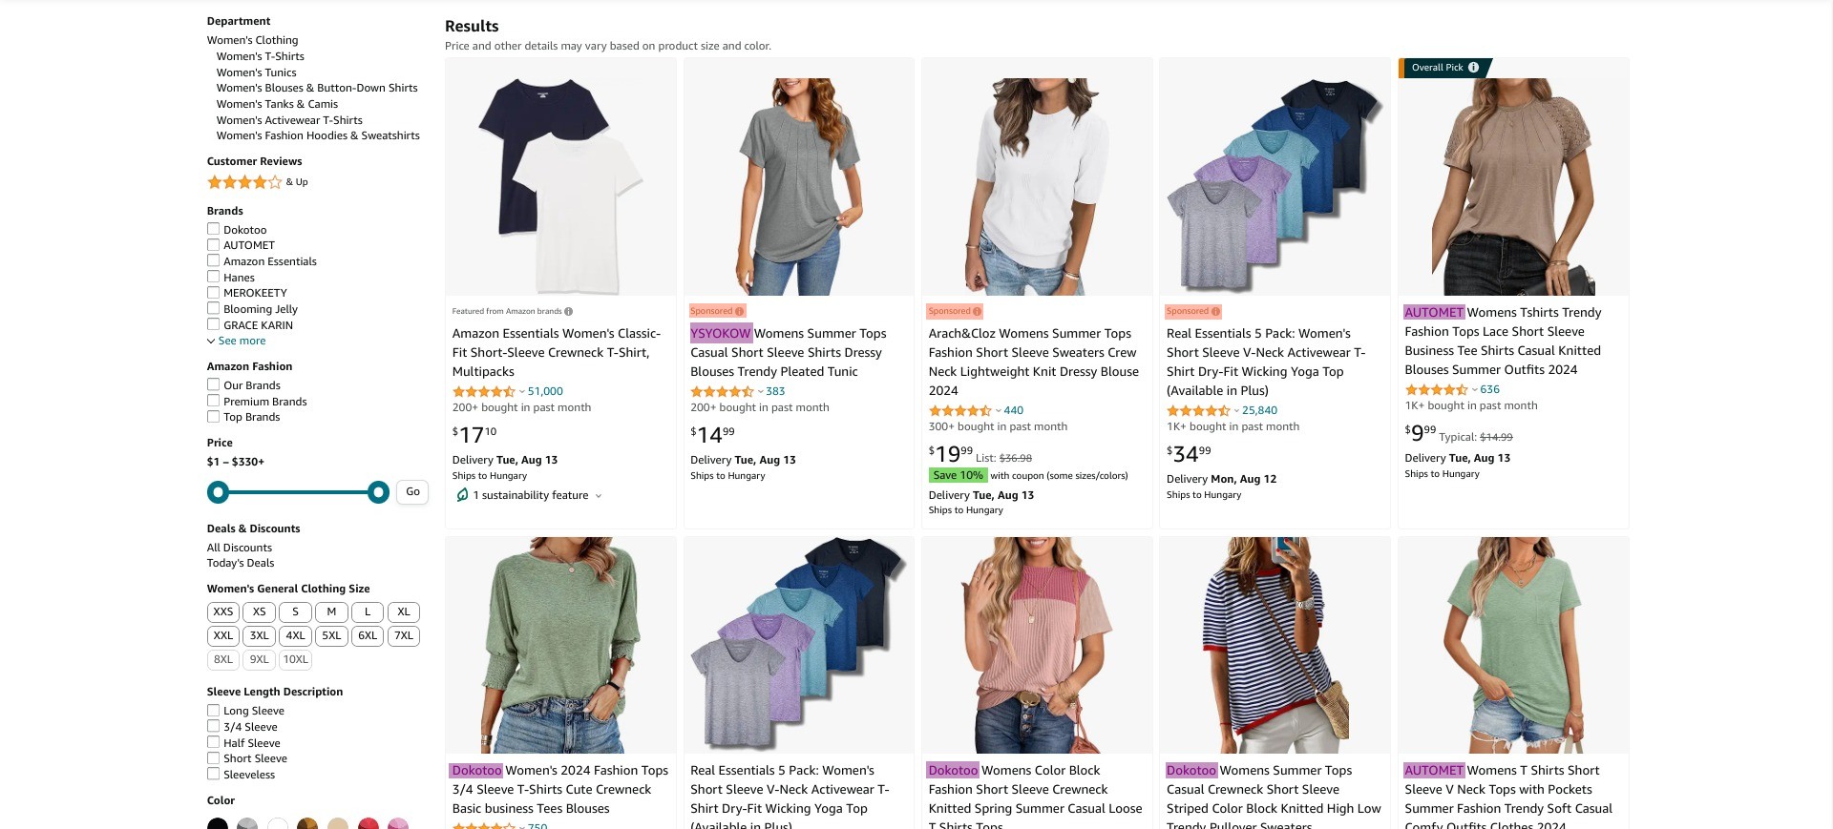
Task: Expand See more brands list
Action: point(237,341)
